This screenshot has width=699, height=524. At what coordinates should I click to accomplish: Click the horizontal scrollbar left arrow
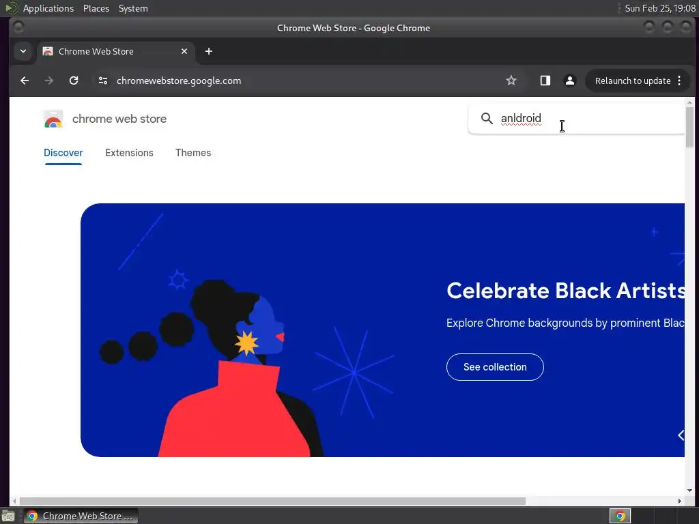(x=14, y=501)
